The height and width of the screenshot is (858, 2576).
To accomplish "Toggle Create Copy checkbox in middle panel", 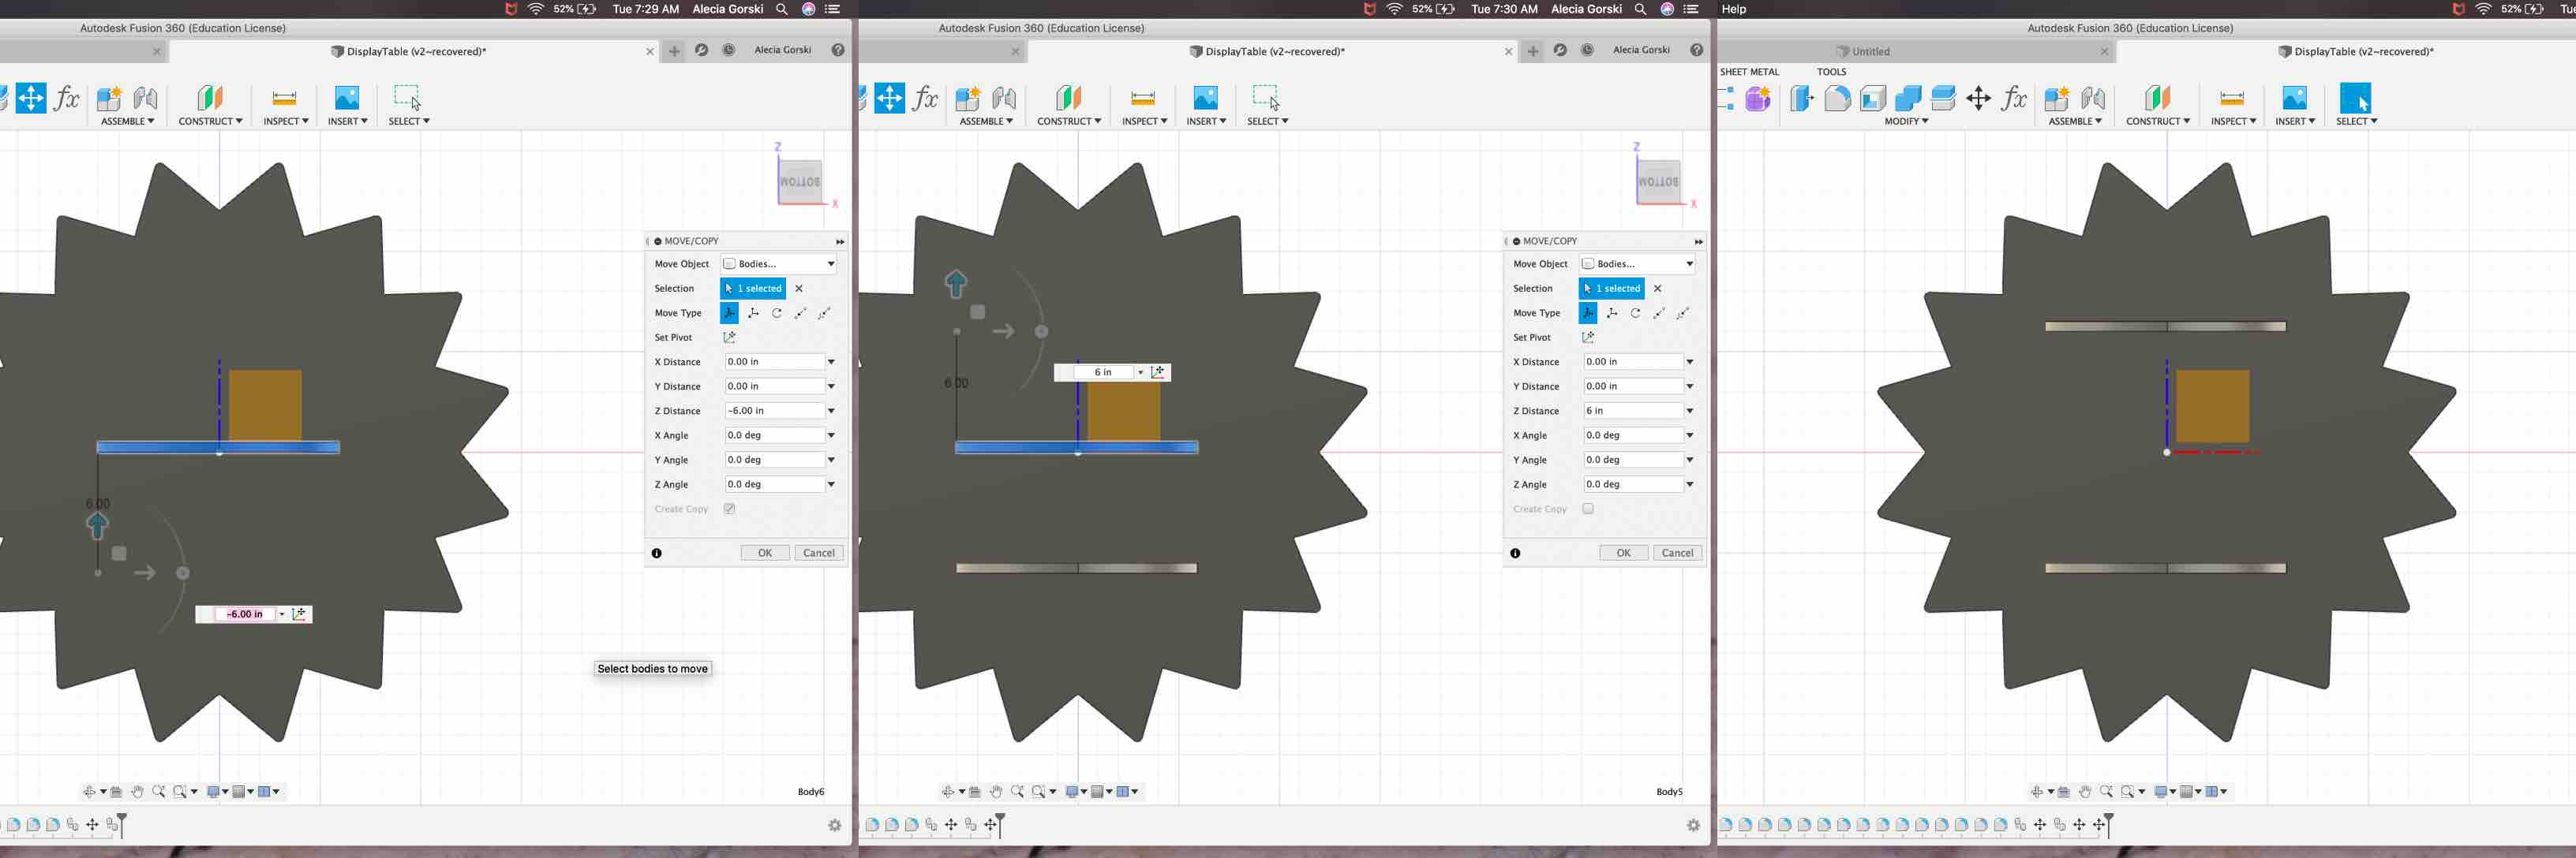I will pyautogui.click(x=1588, y=509).
